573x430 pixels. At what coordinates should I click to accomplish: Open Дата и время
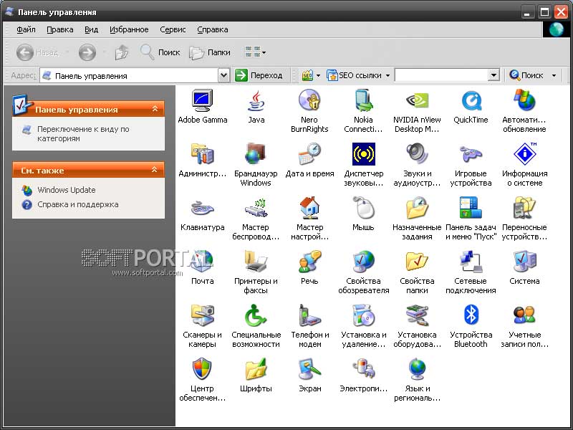[x=309, y=161]
